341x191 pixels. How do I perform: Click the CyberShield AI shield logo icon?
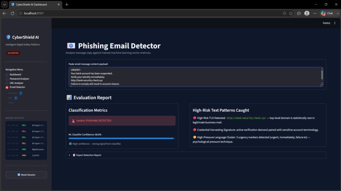click(x=8, y=37)
